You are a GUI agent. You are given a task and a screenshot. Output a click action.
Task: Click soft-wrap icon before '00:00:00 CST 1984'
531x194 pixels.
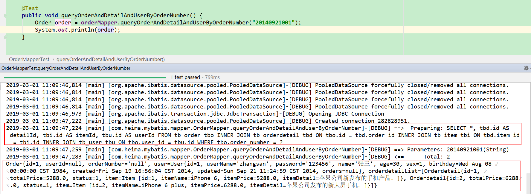click(x=8, y=171)
